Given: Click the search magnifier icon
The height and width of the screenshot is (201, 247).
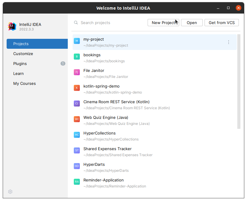Looking at the screenshot, I should click(76, 23).
